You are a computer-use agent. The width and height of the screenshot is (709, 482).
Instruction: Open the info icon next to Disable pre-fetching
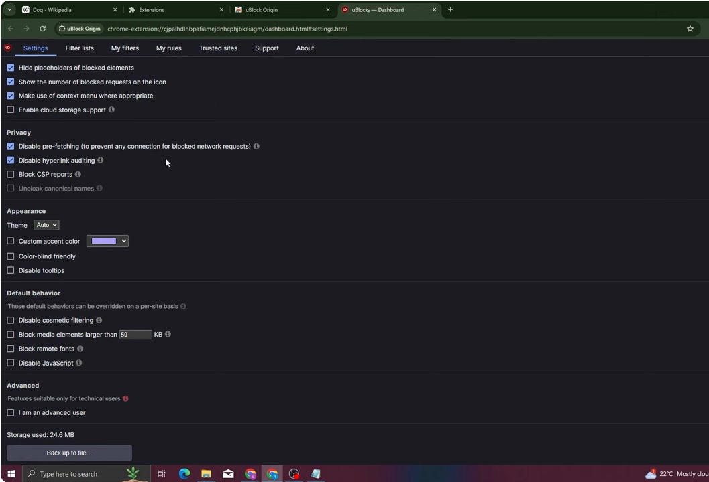click(x=256, y=146)
